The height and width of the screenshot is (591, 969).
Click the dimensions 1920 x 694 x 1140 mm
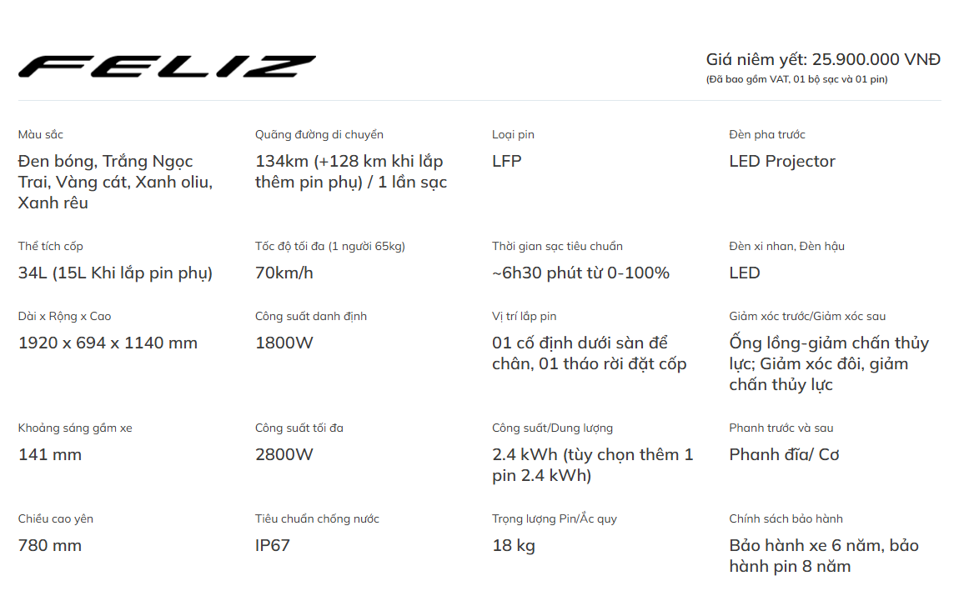[x=108, y=343]
